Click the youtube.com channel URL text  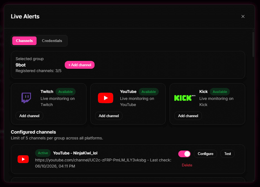91,160
